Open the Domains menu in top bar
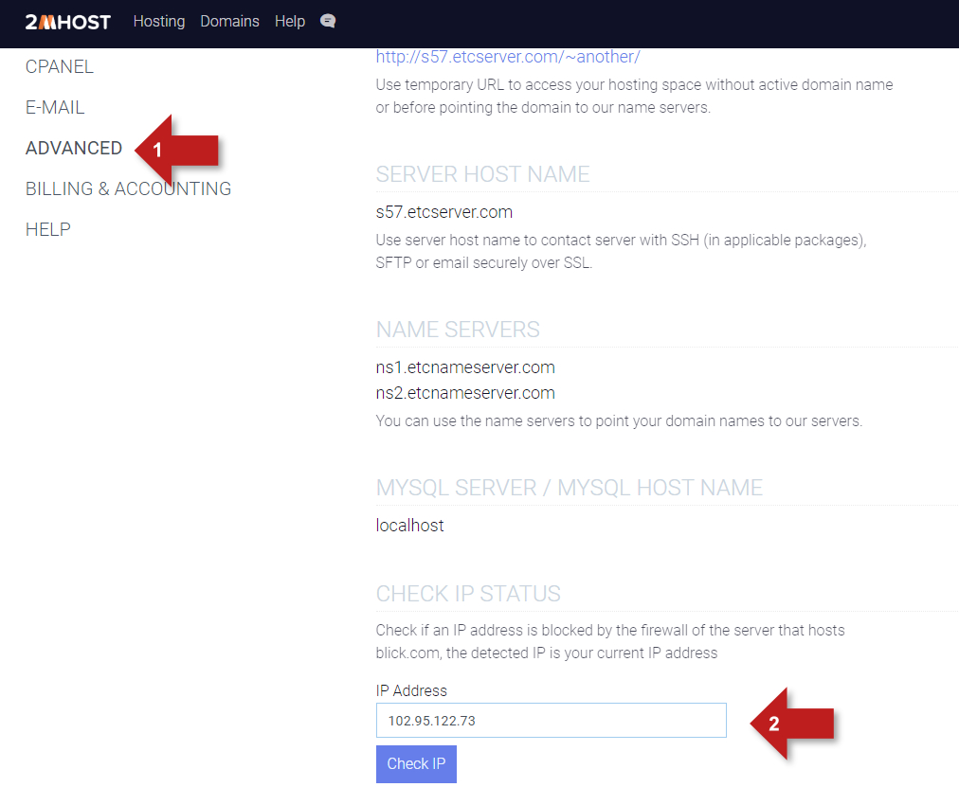The width and height of the screenshot is (959, 805). (229, 21)
